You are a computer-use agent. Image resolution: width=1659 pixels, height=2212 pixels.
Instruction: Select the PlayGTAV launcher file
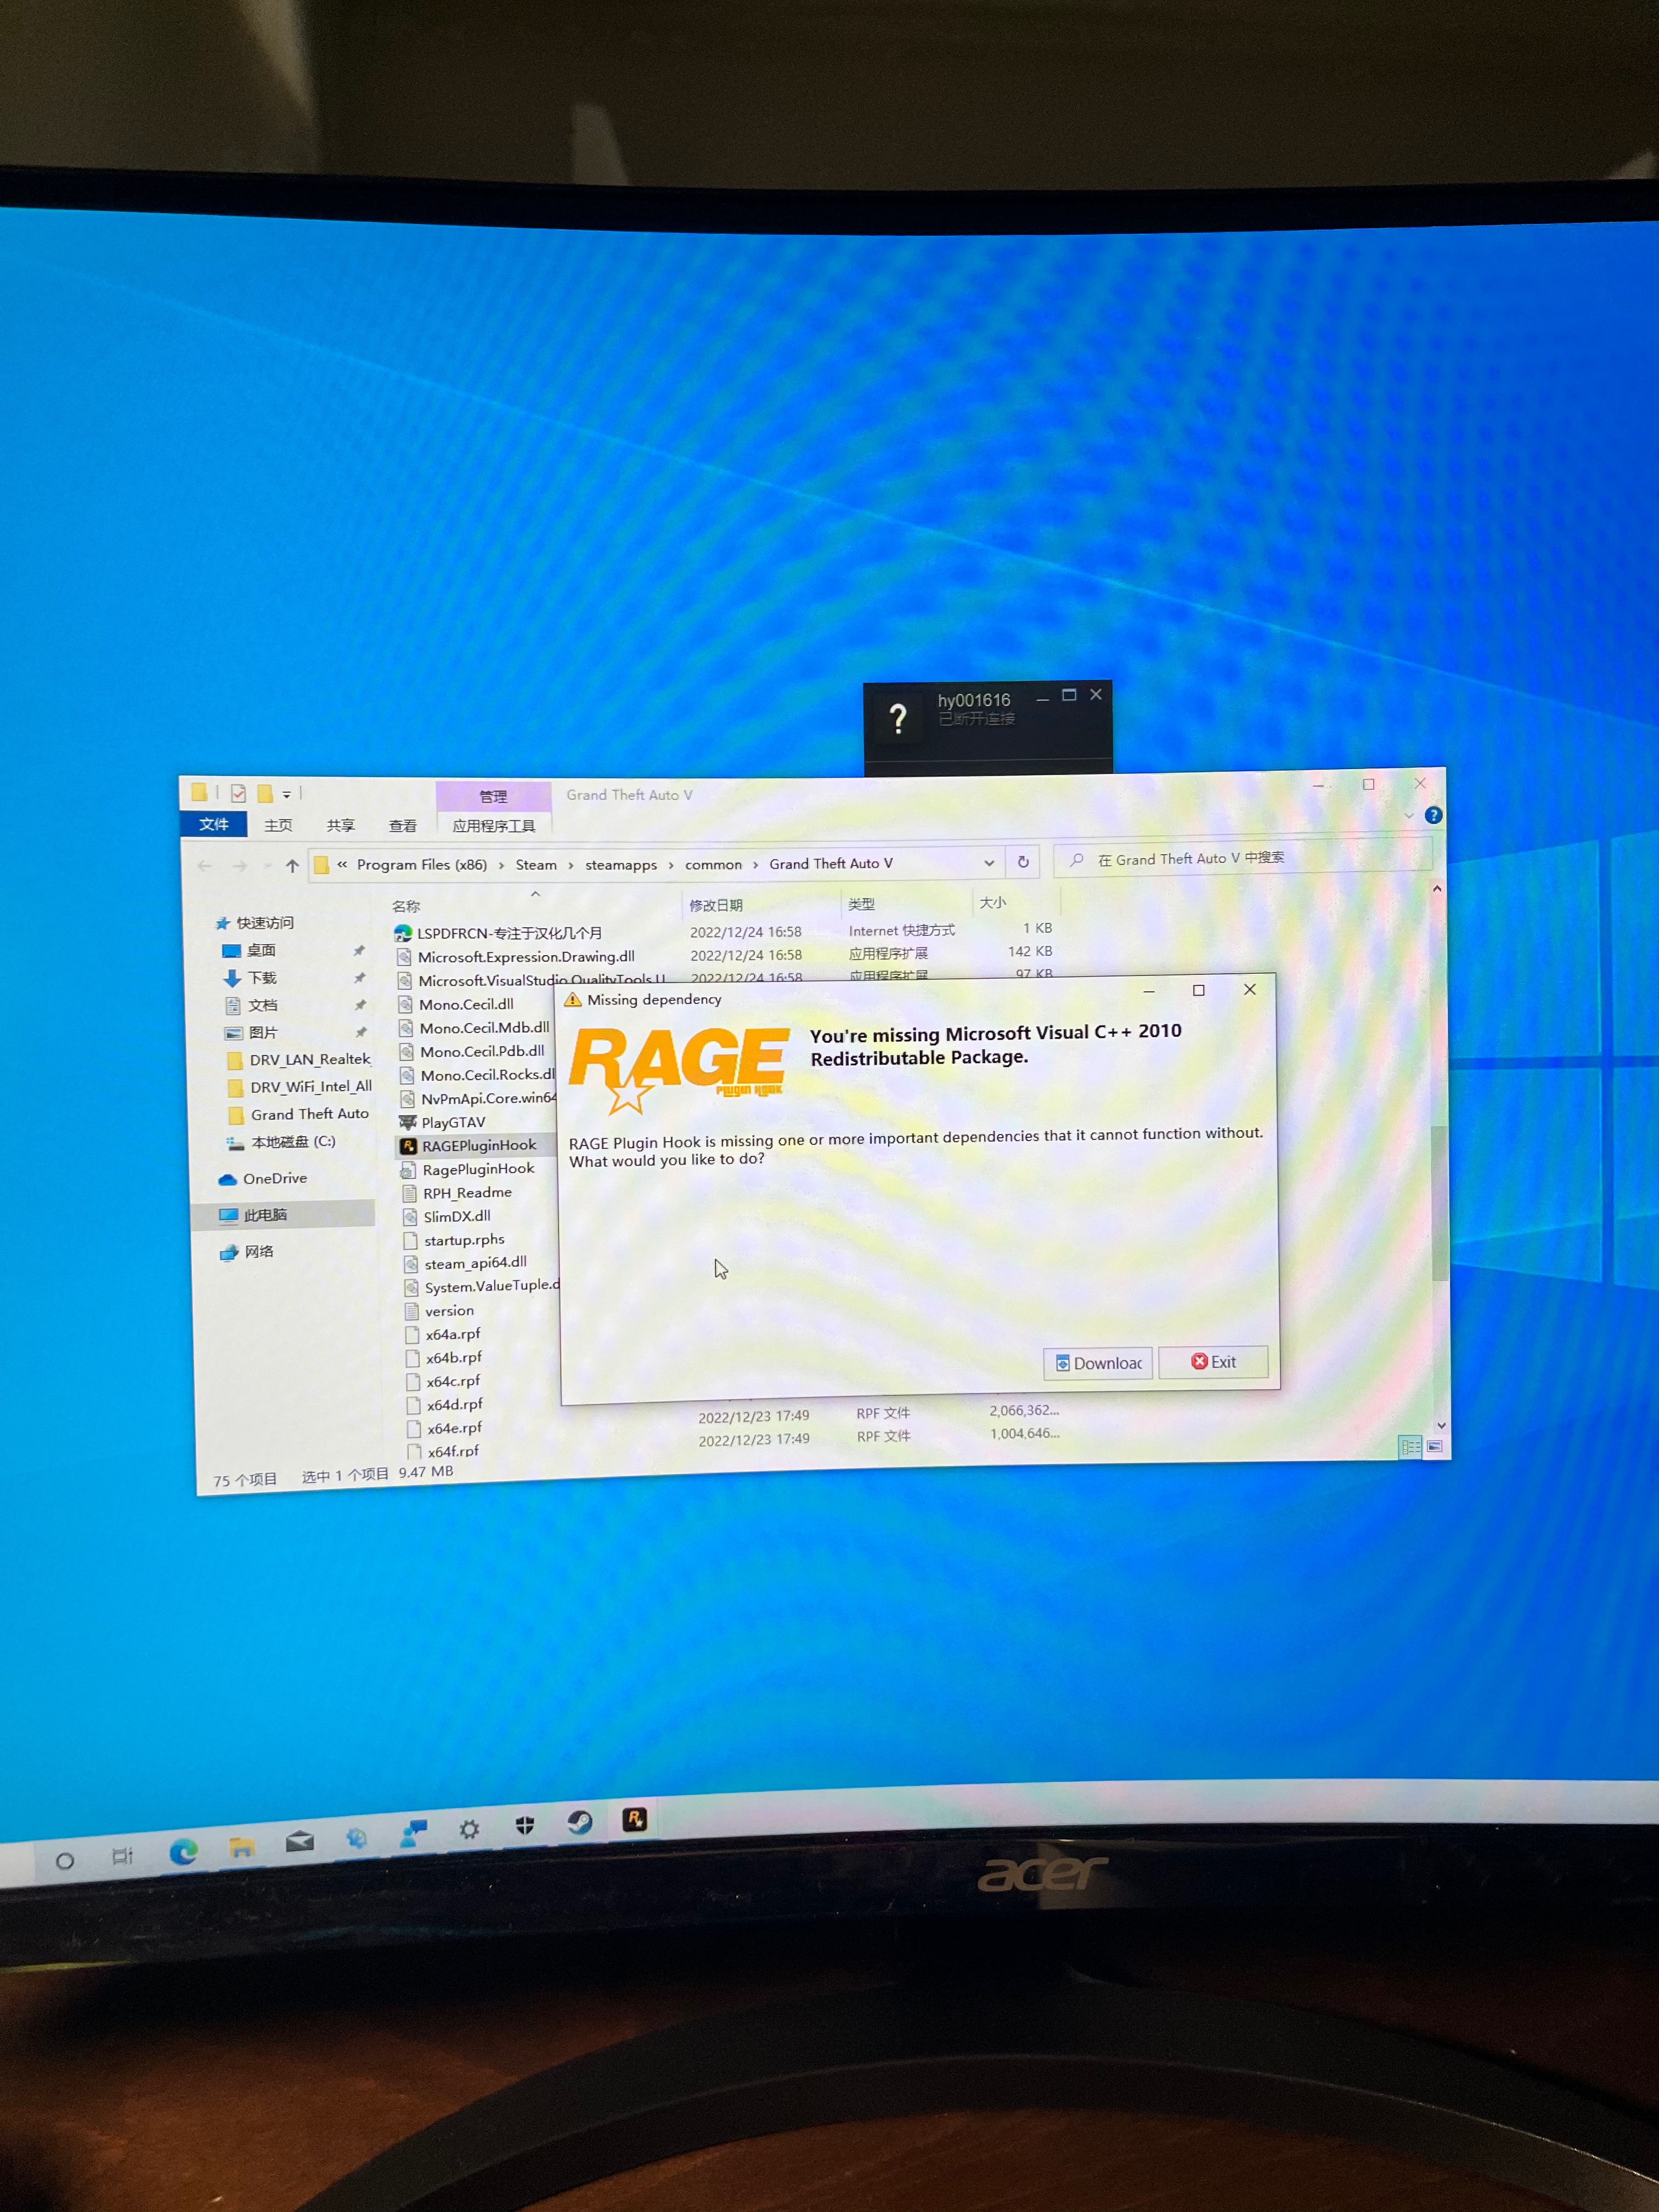443,1123
